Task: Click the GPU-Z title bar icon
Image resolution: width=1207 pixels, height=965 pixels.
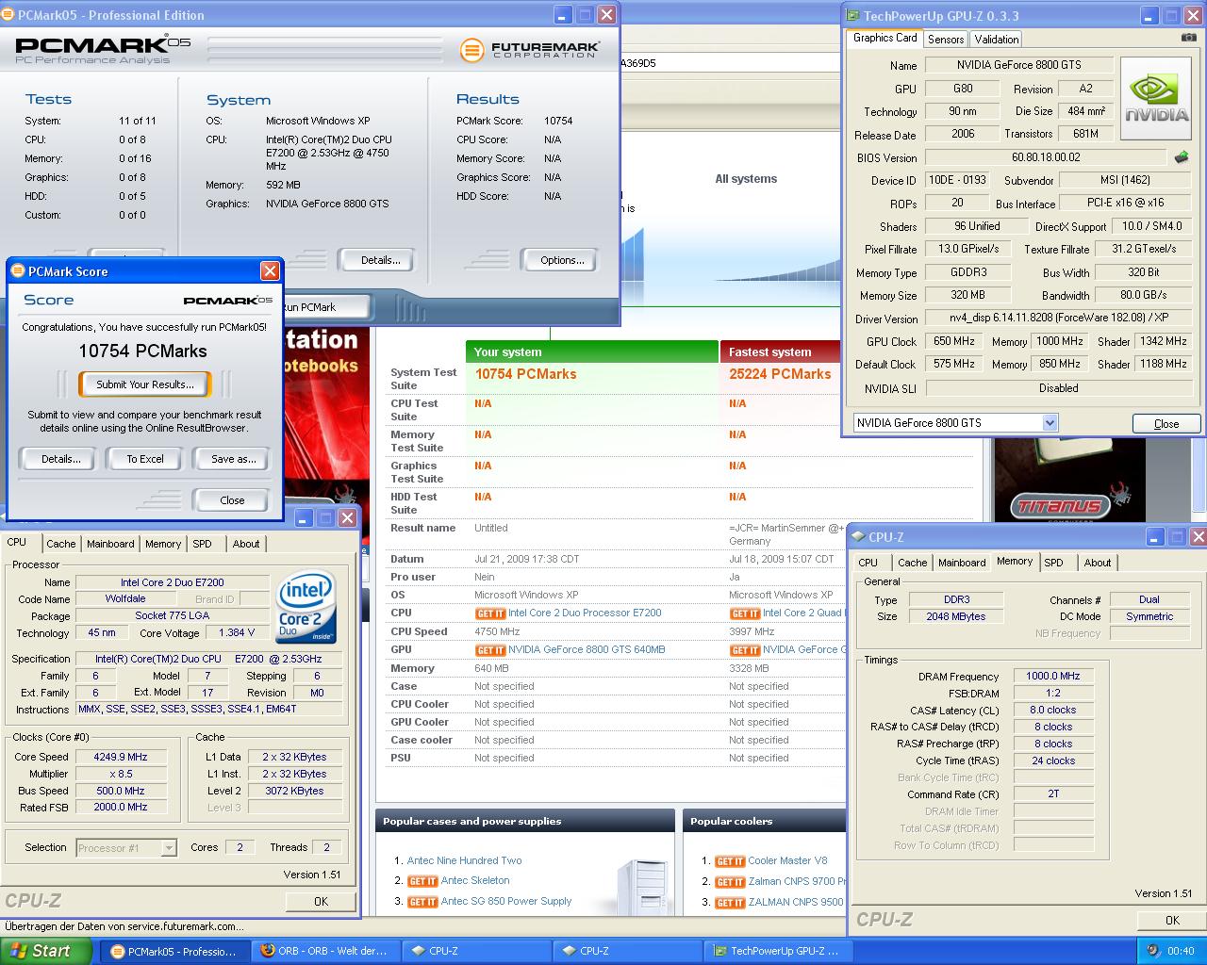Action: coord(853,15)
